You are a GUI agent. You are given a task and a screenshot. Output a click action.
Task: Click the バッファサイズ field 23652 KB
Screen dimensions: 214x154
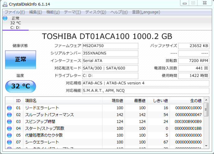194,46
